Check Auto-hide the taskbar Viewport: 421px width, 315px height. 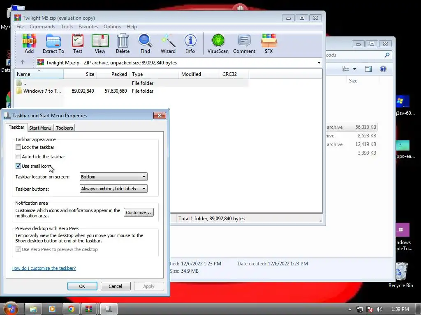18,156
